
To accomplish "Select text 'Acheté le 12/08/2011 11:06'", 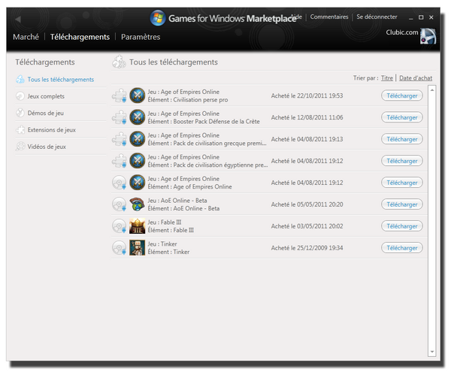I will pyautogui.click(x=307, y=117).
